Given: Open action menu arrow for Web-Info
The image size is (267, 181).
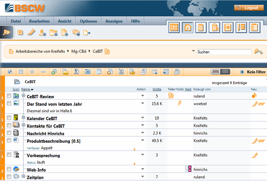Looking at the screenshot, I should 143,169.
